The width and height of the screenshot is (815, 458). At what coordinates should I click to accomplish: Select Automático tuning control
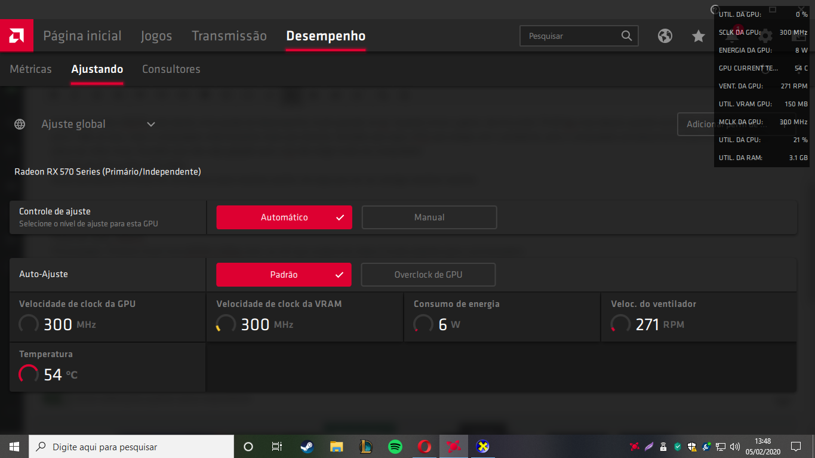(284, 217)
